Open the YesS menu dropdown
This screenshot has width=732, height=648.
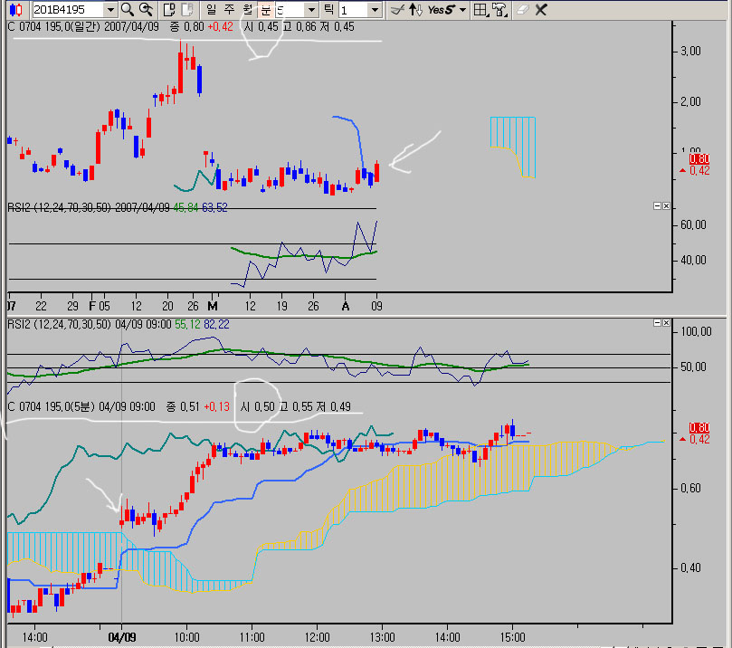[x=462, y=10]
